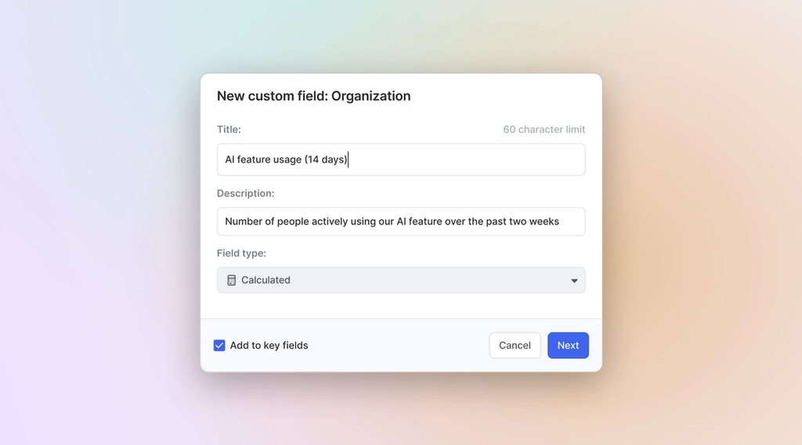Click the Add to key fields label
Viewport: 802px width, 445px height.
[x=269, y=346]
